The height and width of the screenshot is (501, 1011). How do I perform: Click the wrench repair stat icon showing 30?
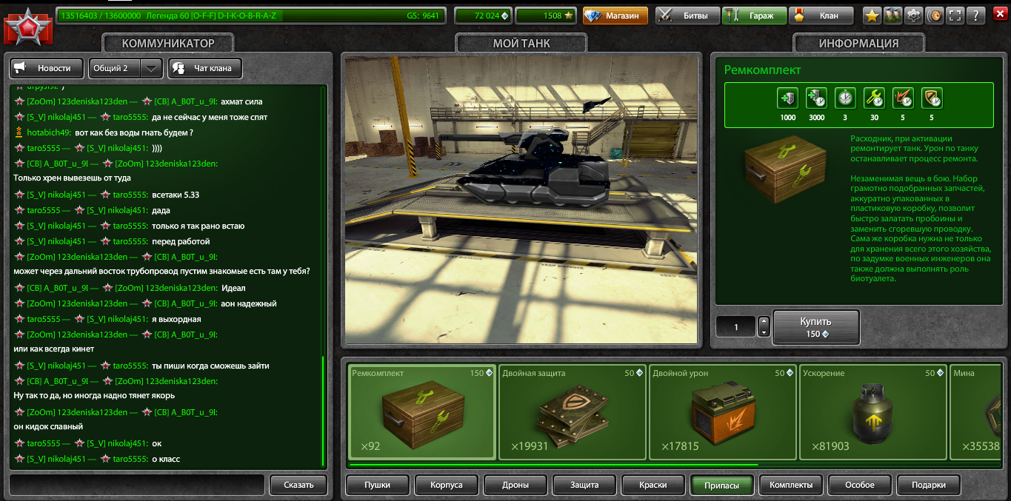(874, 98)
